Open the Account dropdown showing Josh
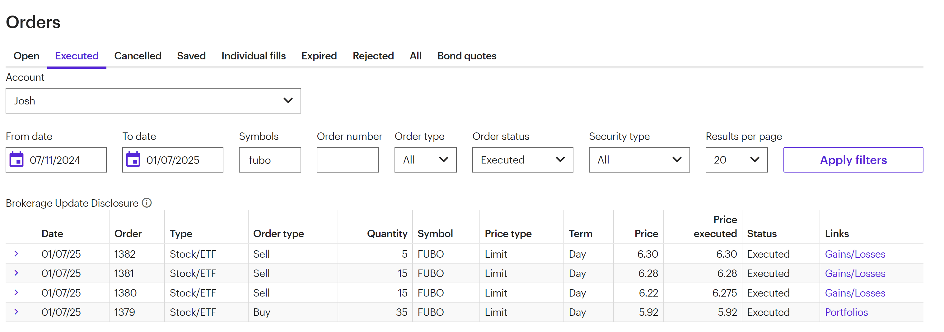This screenshot has height=332, width=944. point(153,101)
